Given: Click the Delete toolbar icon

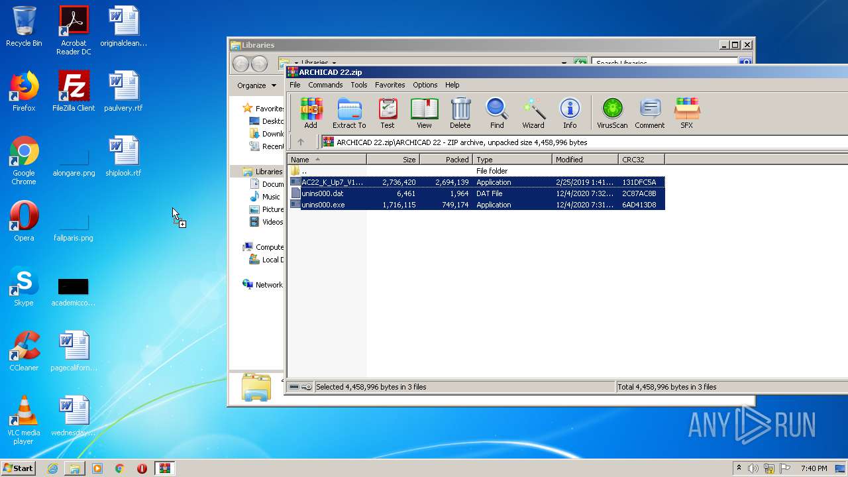Looking at the screenshot, I should [x=460, y=113].
